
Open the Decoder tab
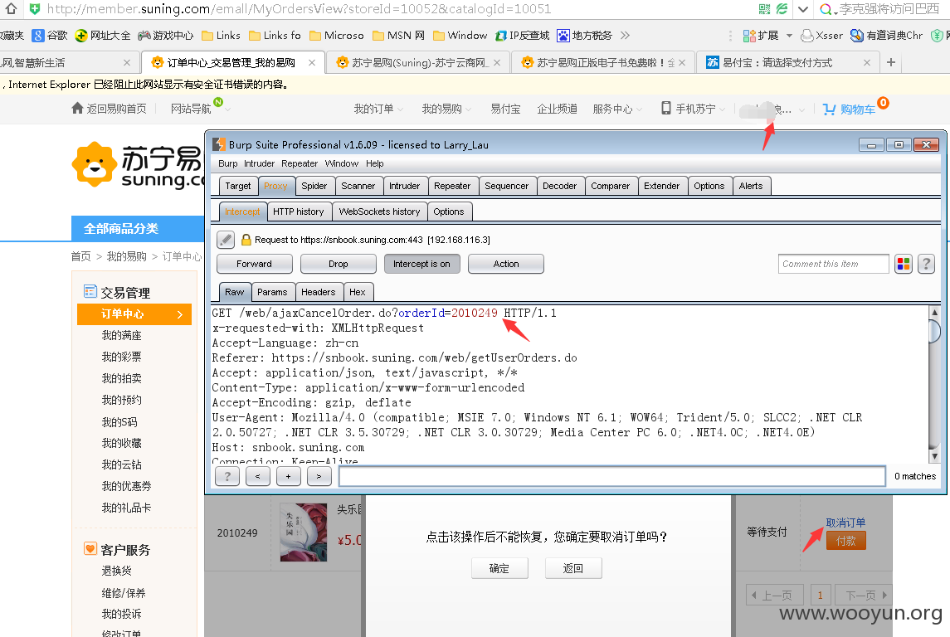[560, 186]
